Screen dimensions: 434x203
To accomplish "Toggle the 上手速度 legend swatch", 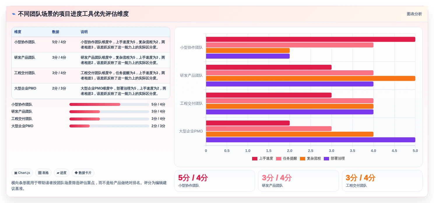I will tap(255, 159).
